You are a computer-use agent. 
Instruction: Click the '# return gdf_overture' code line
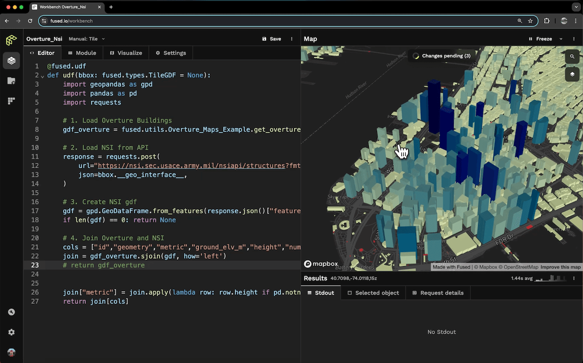click(x=103, y=266)
